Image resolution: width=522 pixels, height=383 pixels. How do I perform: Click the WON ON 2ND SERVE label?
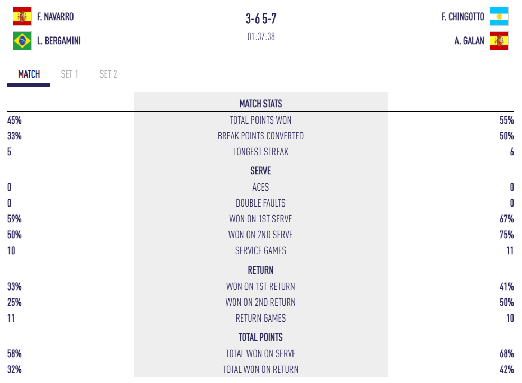pos(261,235)
